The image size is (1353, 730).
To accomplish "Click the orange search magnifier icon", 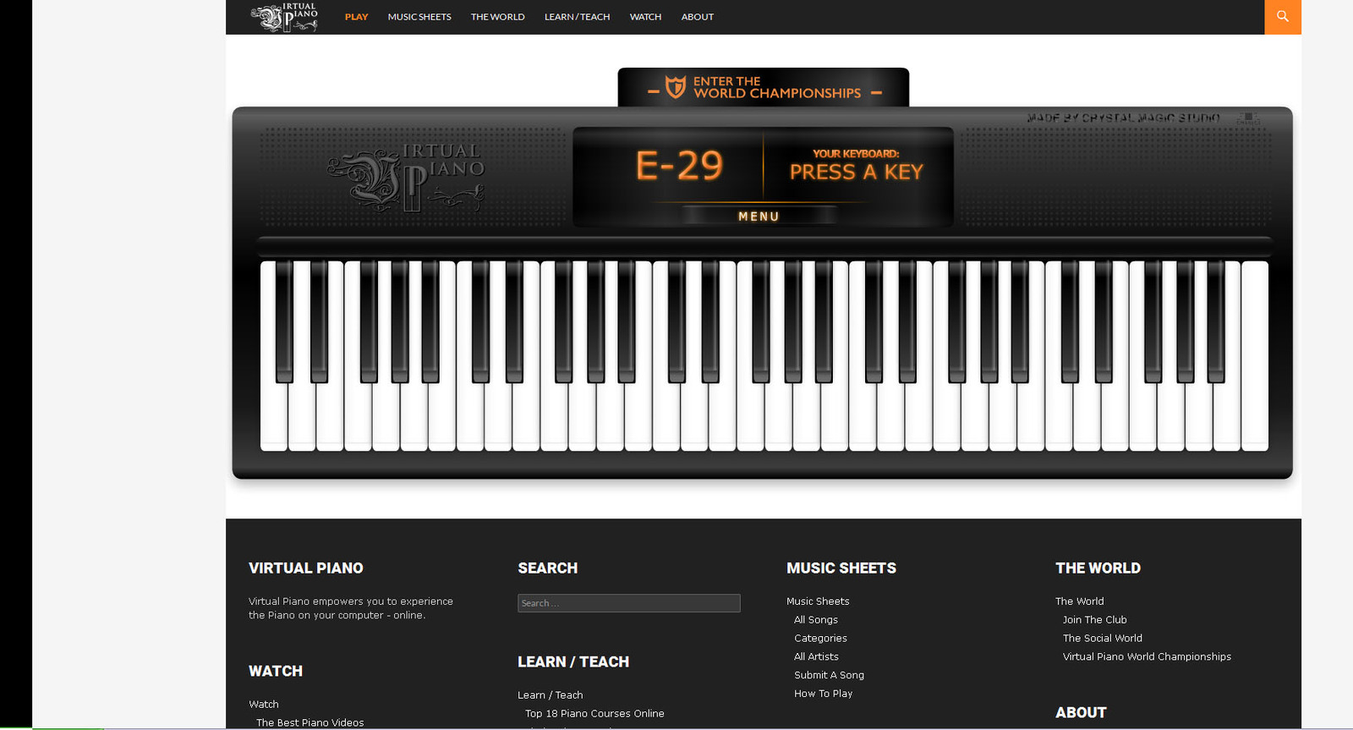I will (1283, 16).
